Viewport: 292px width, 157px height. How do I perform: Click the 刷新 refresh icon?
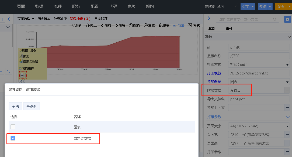click(73, 25)
